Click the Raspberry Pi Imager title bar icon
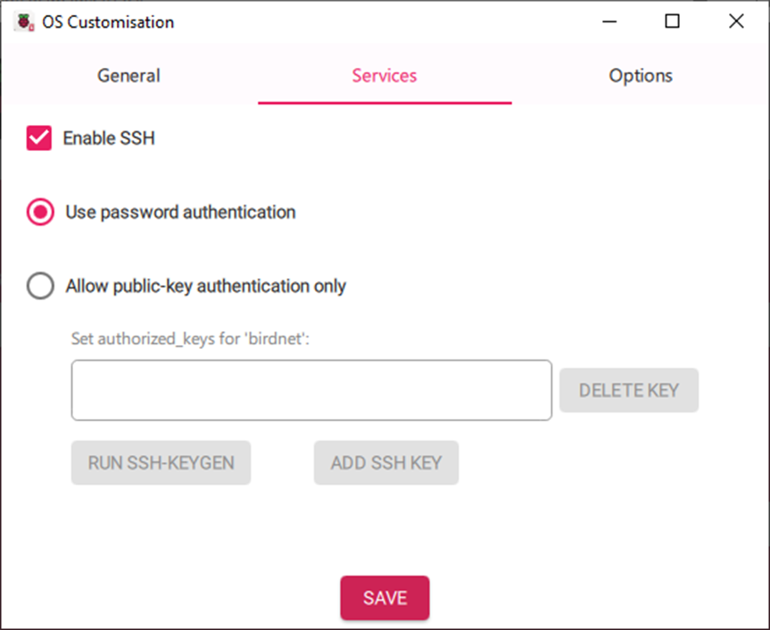Image resolution: width=770 pixels, height=630 pixels. pyautogui.click(x=25, y=22)
